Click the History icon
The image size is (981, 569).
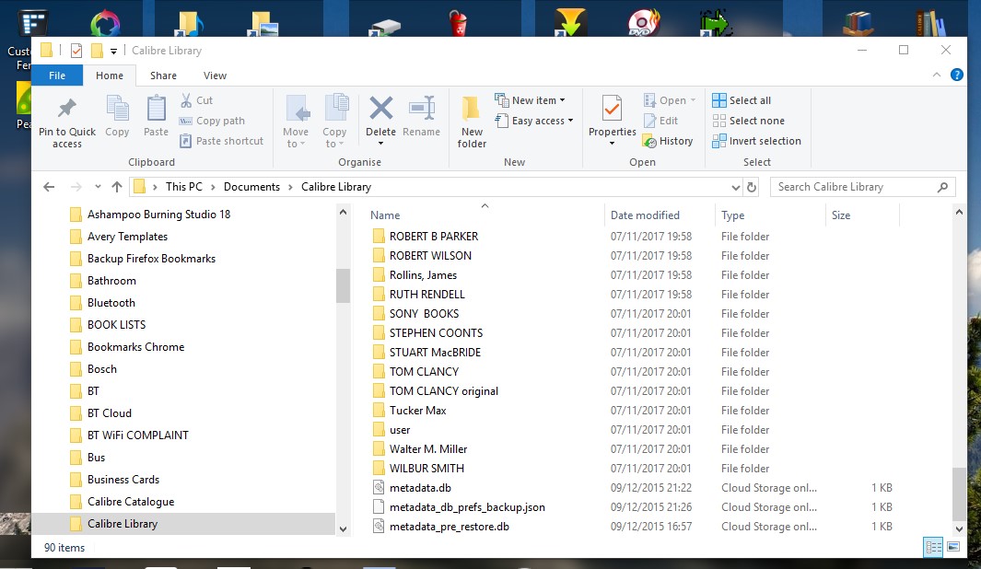tap(648, 141)
